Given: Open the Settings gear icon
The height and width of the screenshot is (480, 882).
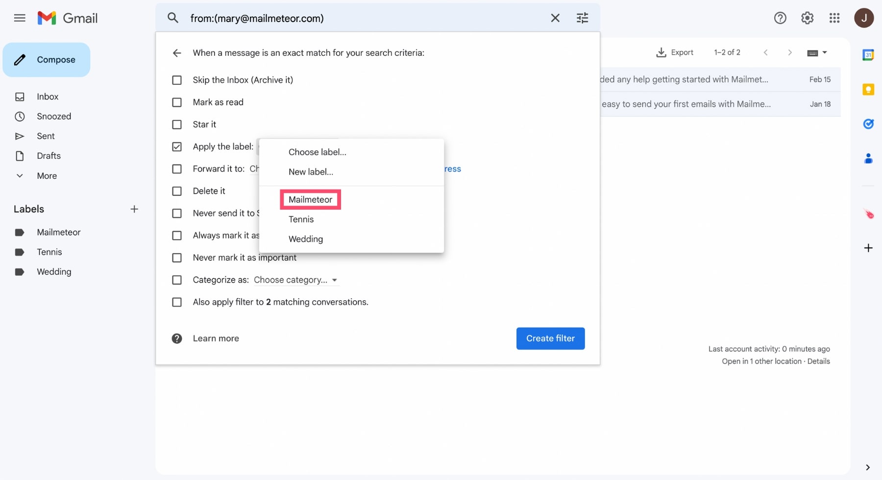Looking at the screenshot, I should pos(808,18).
